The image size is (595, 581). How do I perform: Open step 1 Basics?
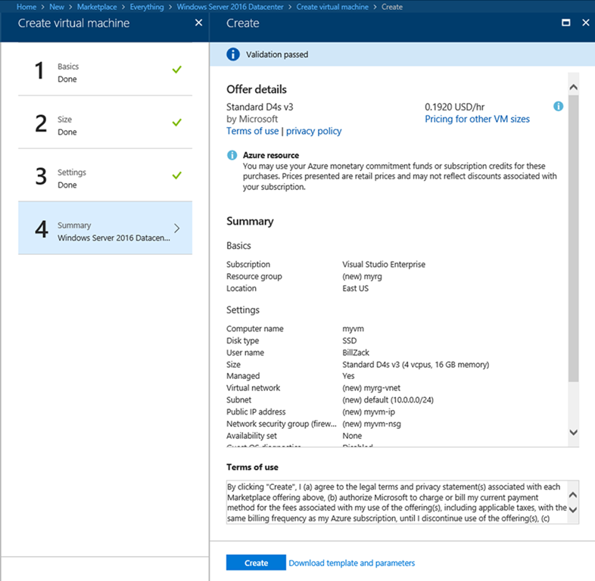[x=104, y=73]
